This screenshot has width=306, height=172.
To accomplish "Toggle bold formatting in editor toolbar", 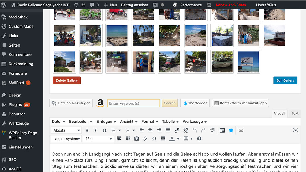I will click(87, 130).
